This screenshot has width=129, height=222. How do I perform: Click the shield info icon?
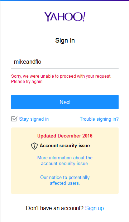(x=34, y=146)
